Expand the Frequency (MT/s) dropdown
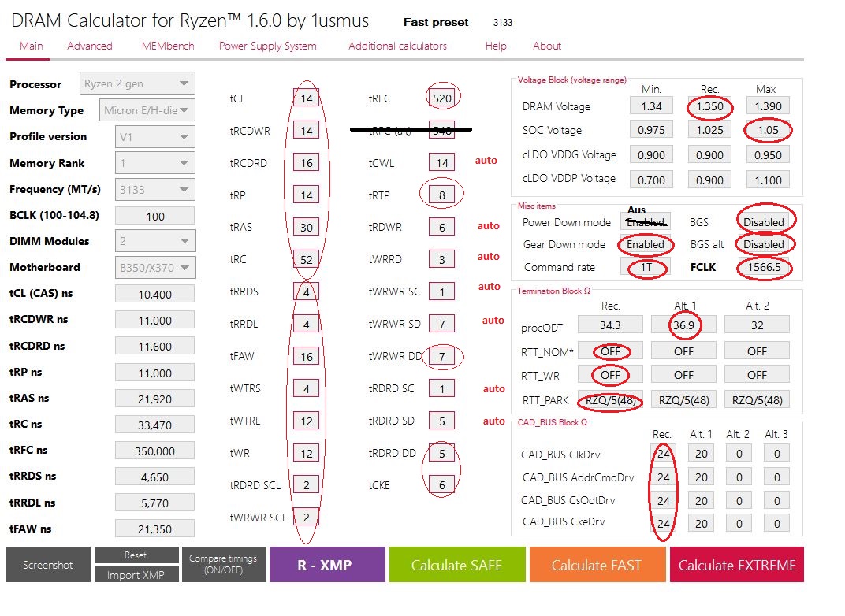This screenshot has height=616, width=845. 155,190
